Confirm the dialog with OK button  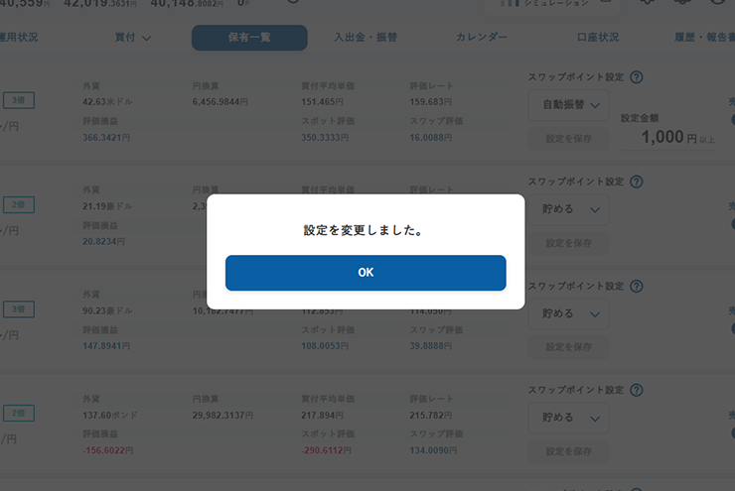pos(366,273)
